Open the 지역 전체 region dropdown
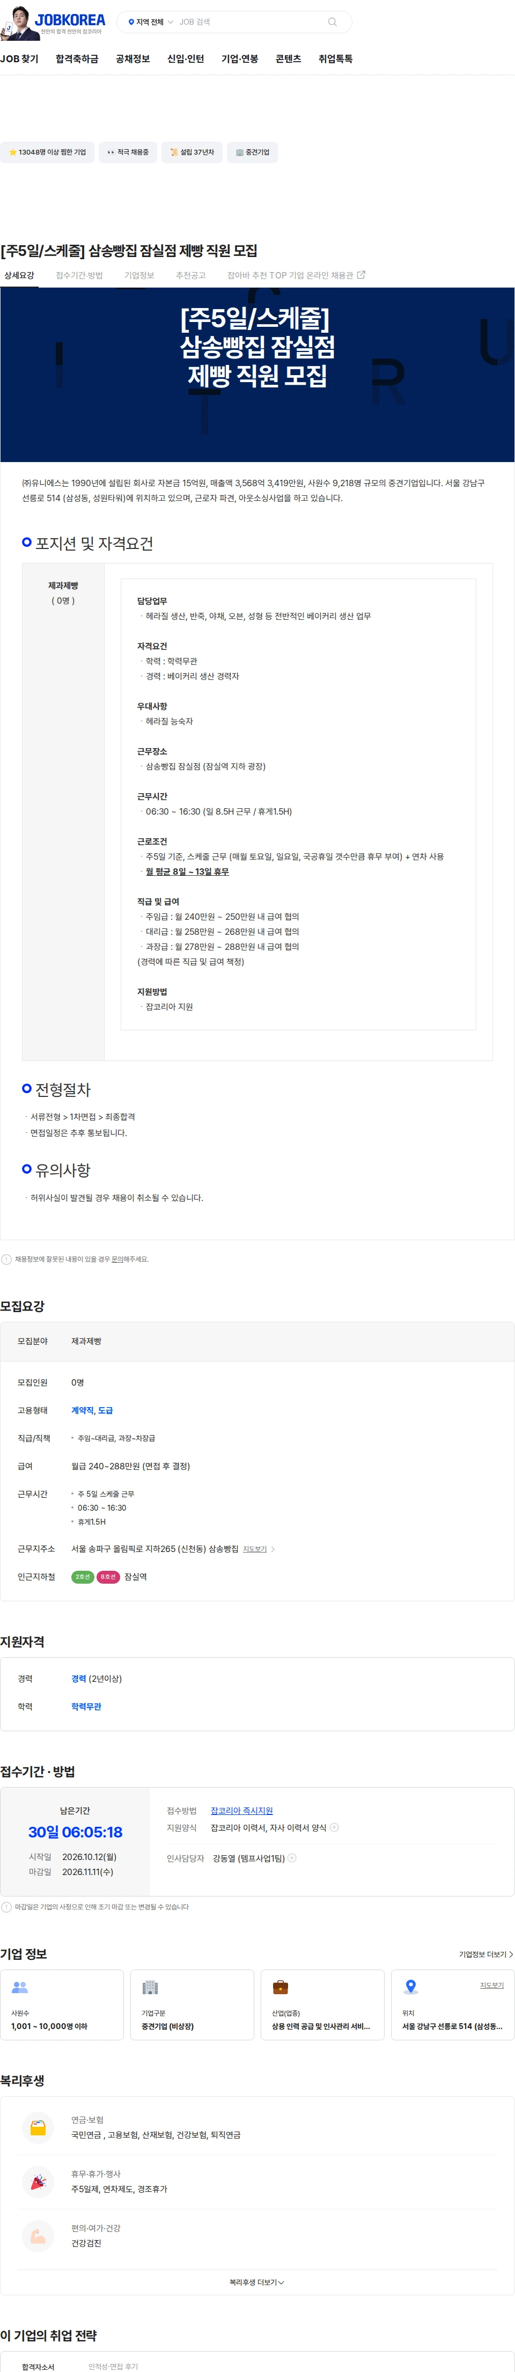 coord(150,22)
